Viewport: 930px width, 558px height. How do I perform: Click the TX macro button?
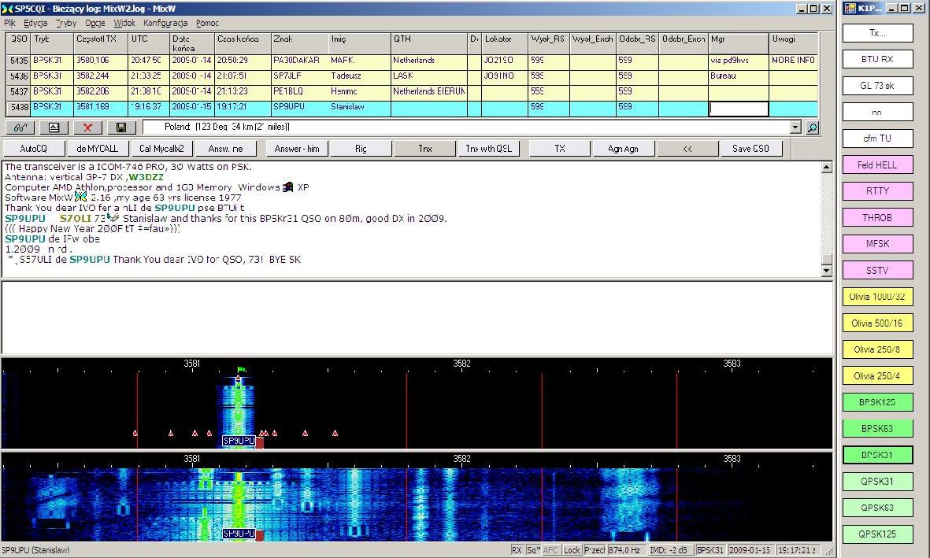[560, 149]
